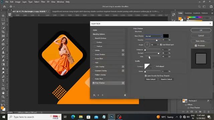
Task: Open the Layer menu
Action: 24,2
